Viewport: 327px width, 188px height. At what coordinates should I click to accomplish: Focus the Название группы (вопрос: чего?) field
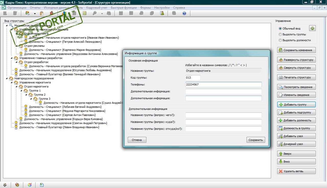click(x=224, y=115)
